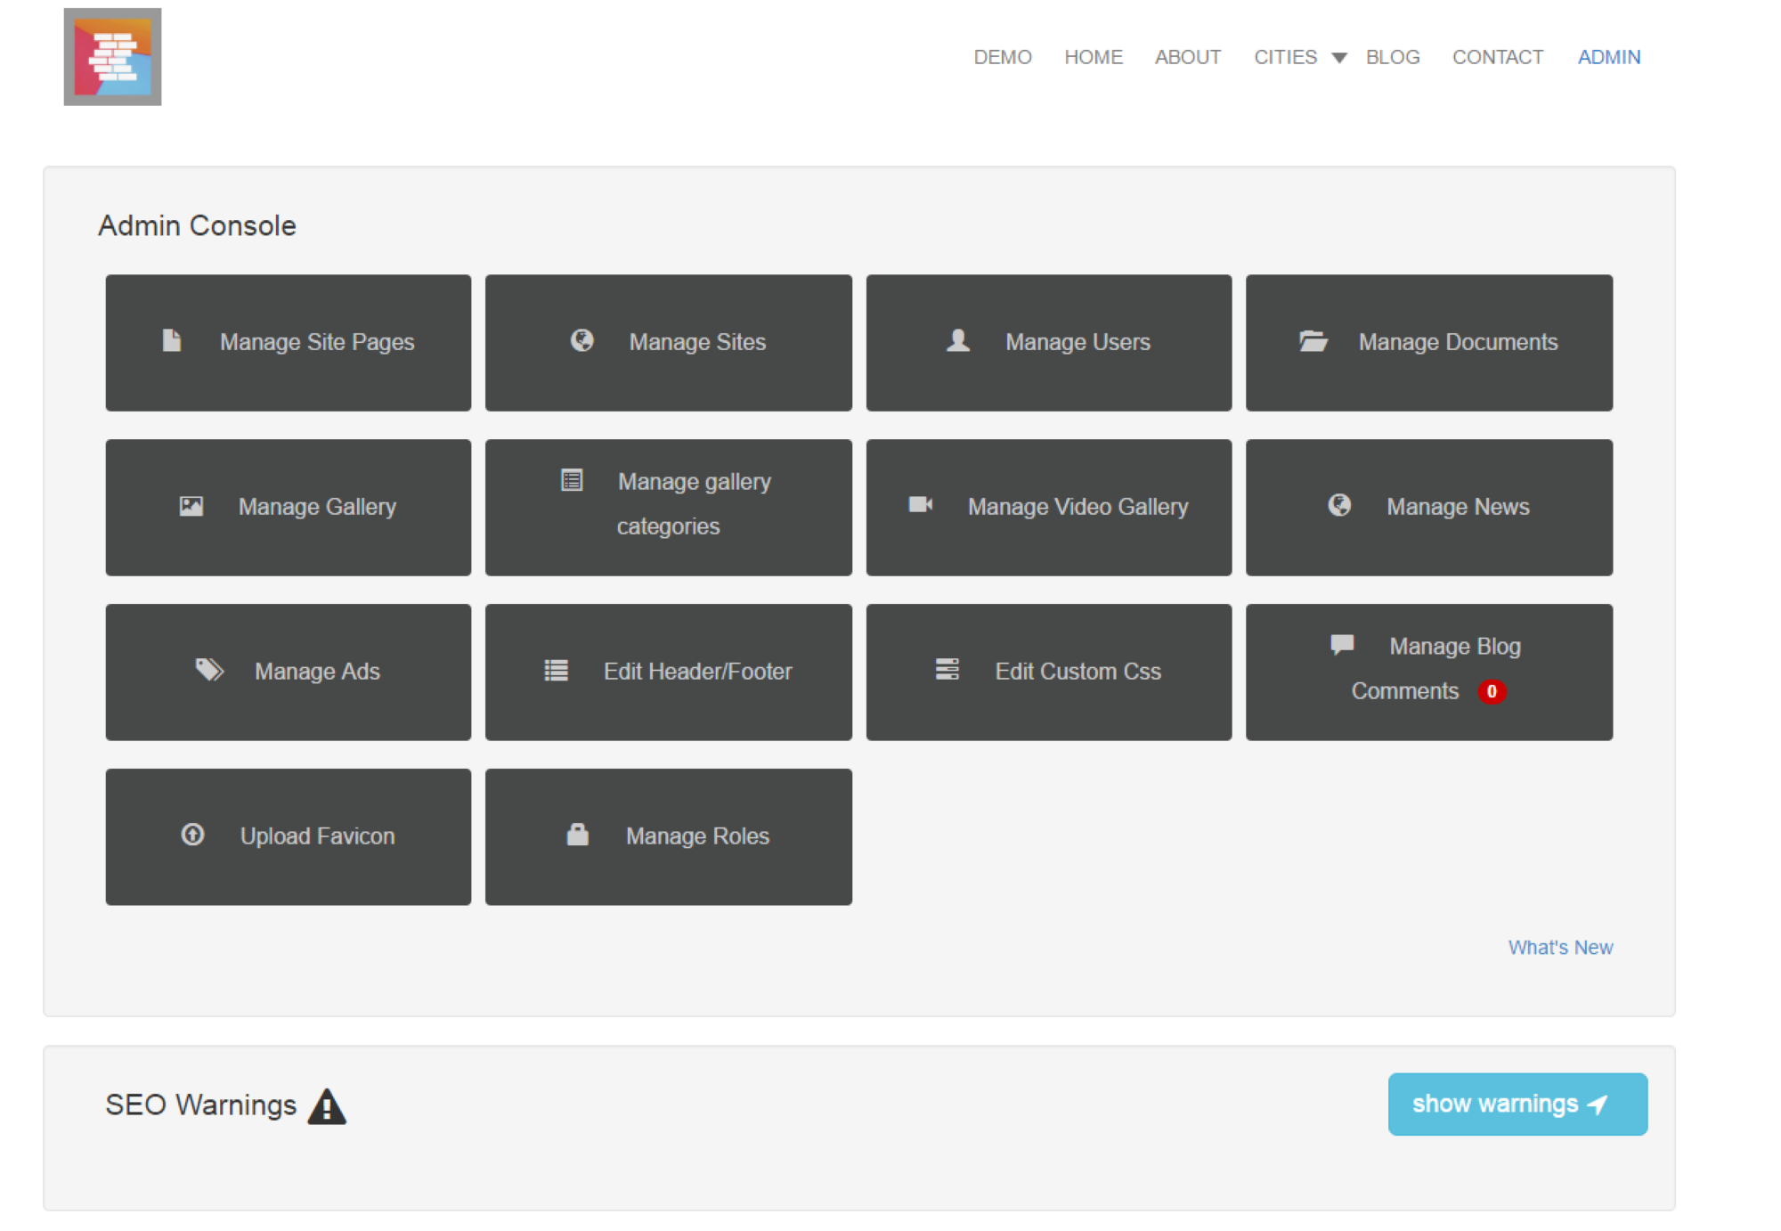Click the tags icon on Manage Ads
This screenshot has height=1231, width=1781.
[x=209, y=670]
